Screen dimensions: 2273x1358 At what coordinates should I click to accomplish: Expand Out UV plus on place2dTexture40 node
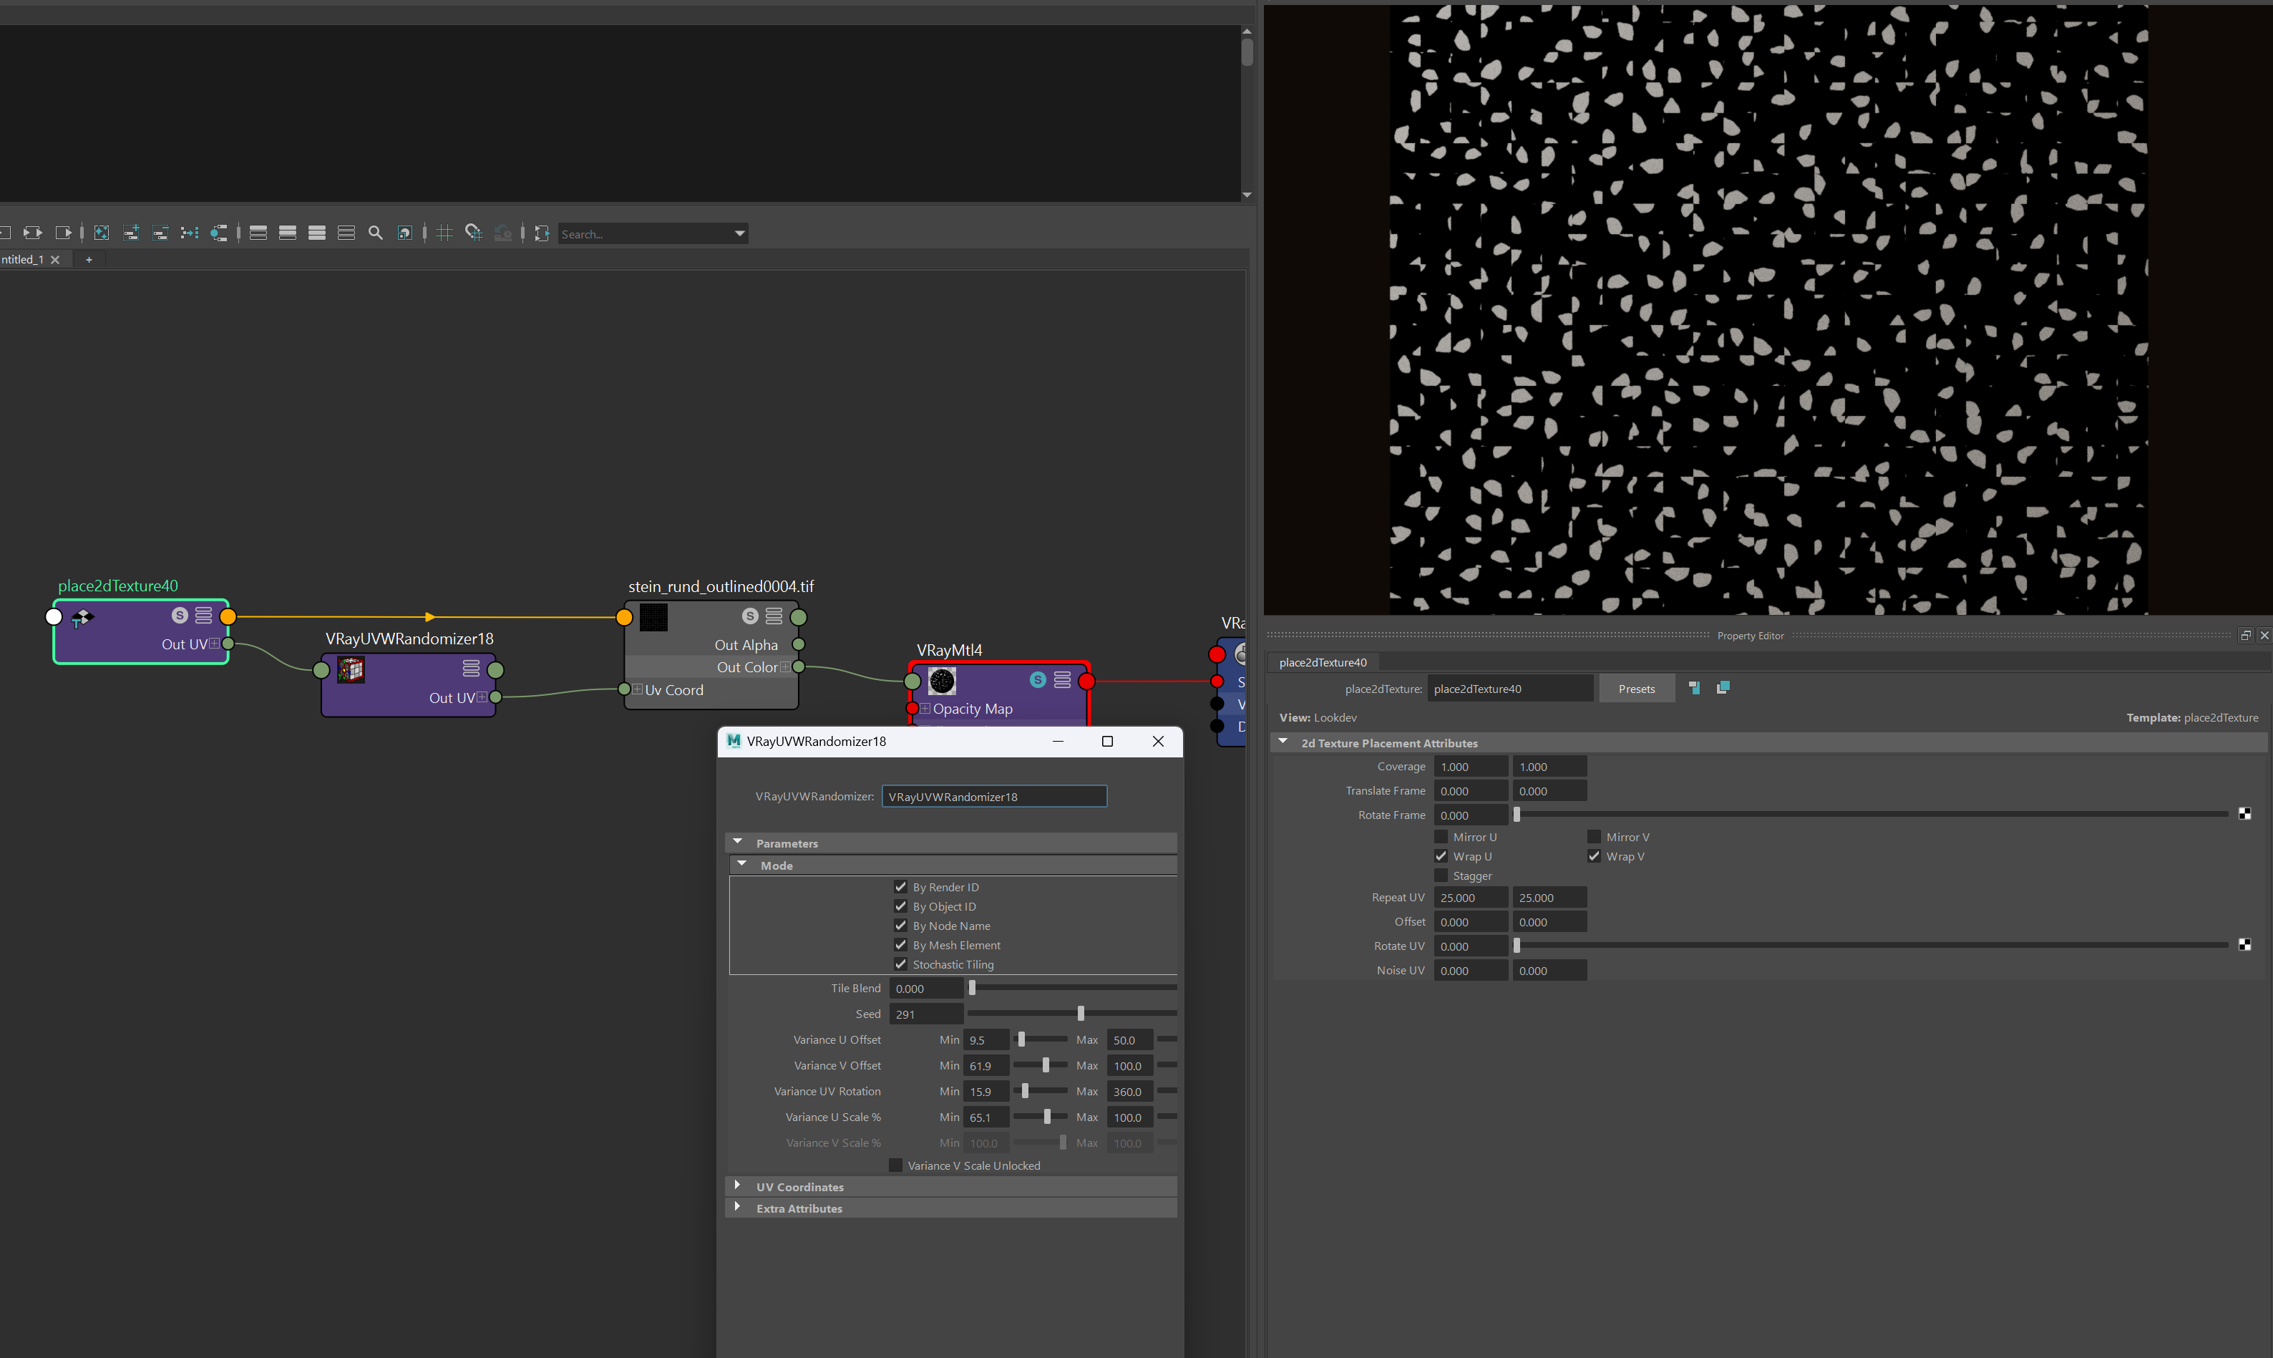(214, 644)
